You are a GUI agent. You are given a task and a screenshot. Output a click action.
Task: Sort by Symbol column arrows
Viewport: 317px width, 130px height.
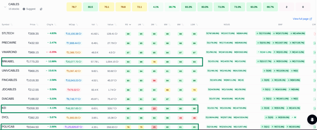[11, 25]
